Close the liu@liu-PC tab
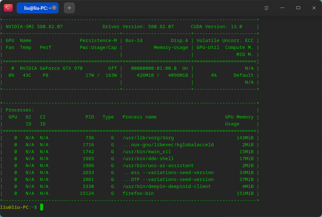 pyautogui.click(x=54, y=8)
